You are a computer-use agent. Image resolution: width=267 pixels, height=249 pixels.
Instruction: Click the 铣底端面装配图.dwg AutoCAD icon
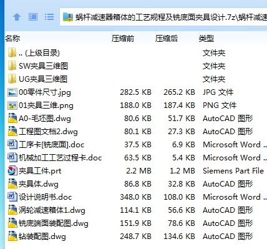click(x=12, y=223)
